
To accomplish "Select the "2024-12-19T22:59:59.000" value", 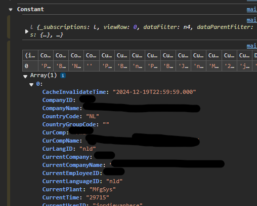I will click(x=154, y=92).
